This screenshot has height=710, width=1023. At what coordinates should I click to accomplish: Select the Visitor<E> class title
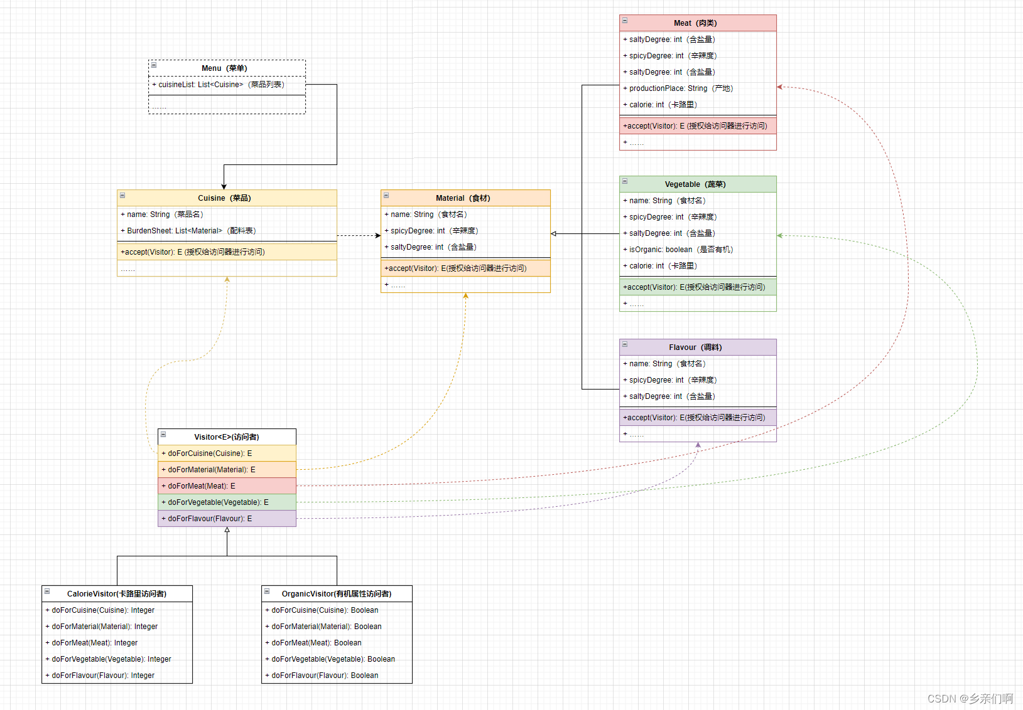point(227,437)
